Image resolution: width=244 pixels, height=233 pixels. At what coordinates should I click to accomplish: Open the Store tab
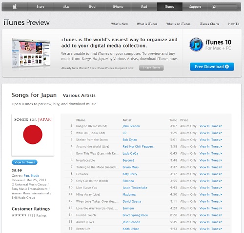(x=41, y=7)
